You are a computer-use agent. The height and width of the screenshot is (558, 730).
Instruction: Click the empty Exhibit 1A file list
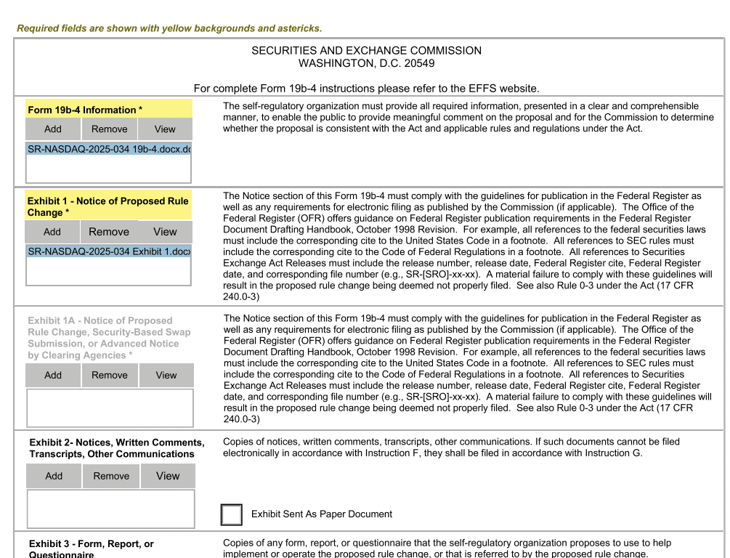[109, 408]
